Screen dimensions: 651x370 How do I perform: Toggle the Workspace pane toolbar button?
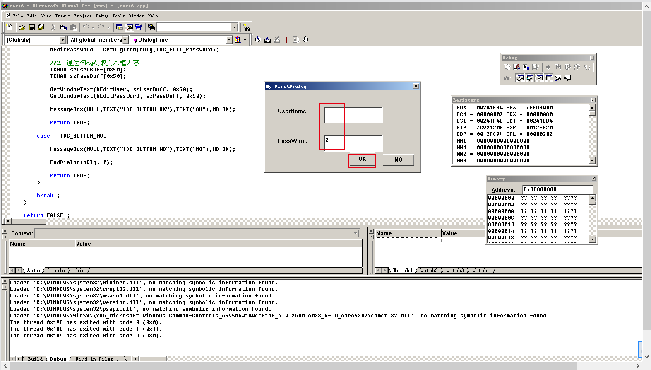click(120, 27)
